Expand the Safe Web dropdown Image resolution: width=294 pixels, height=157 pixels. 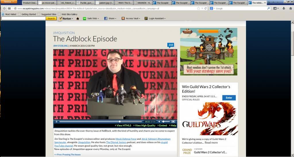[98, 19]
